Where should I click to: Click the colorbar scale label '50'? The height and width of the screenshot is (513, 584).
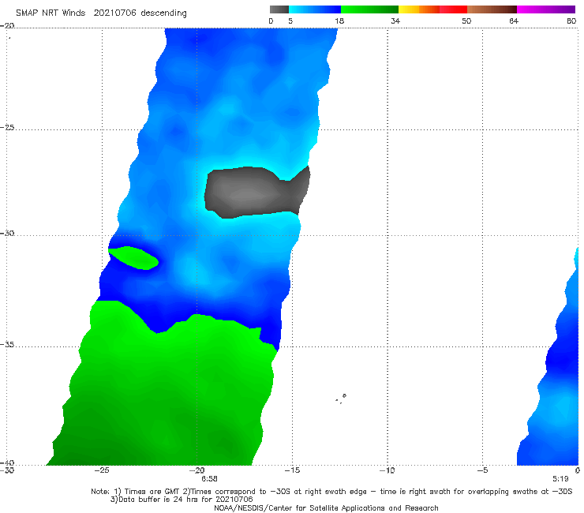[466, 21]
